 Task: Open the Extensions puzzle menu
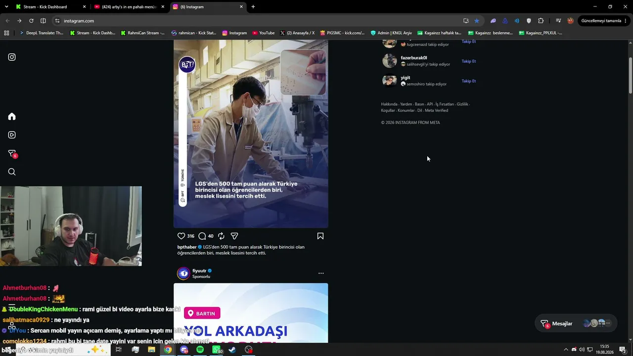[541, 21]
